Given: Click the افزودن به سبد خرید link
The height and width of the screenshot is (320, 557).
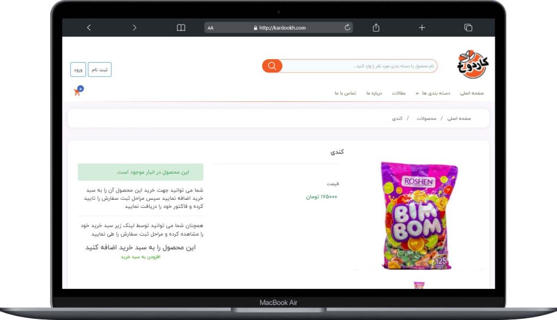Looking at the screenshot, I should click(141, 257).
